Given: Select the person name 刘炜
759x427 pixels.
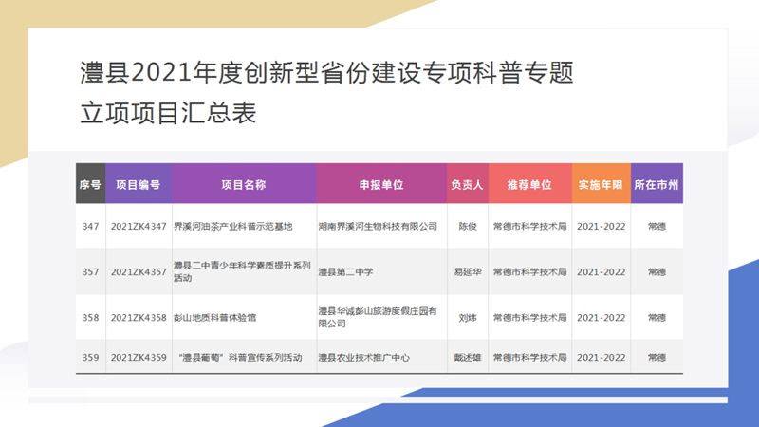Looking at the screenshot, I should point(467,318).
